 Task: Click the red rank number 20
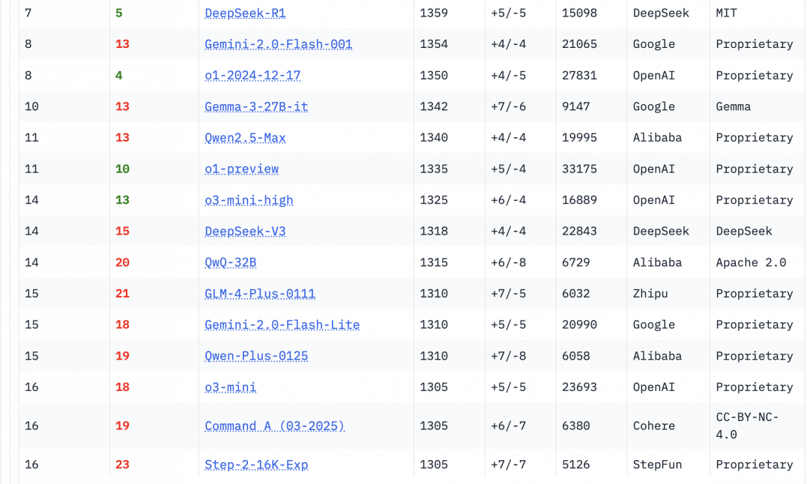click(x=122, y=262)
